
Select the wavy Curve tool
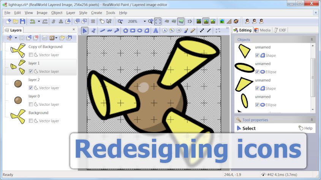click(109, 31)
